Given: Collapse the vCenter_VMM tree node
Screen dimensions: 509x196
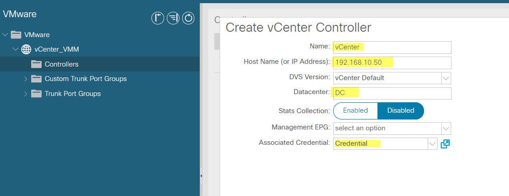Looking at the screenshot, I should point(15,49).
